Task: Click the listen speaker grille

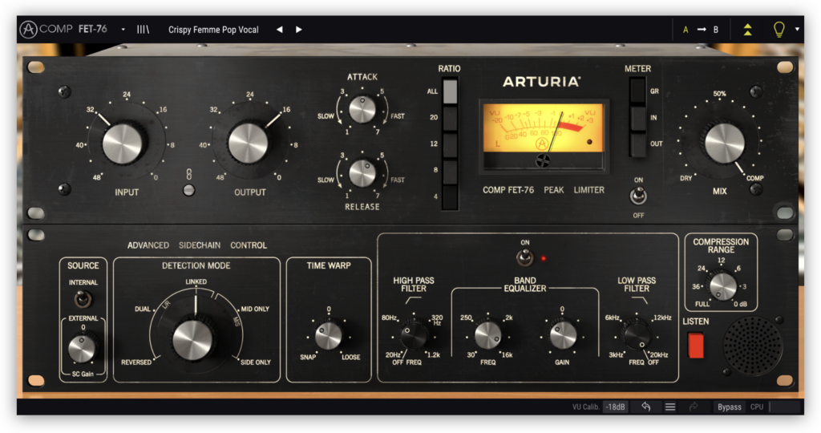Action: point(753,345)
